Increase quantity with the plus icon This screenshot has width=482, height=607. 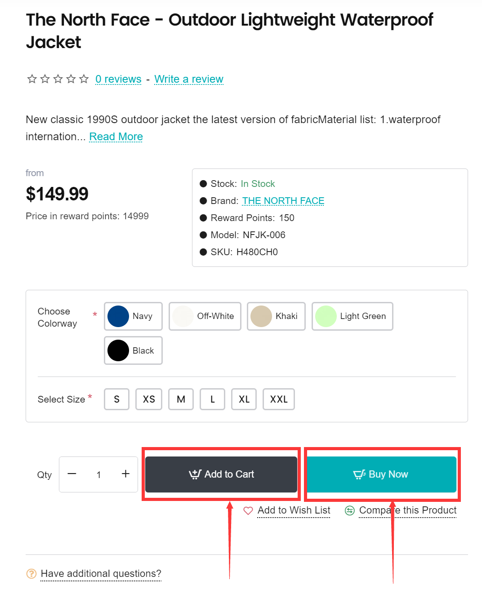[125, 474]
